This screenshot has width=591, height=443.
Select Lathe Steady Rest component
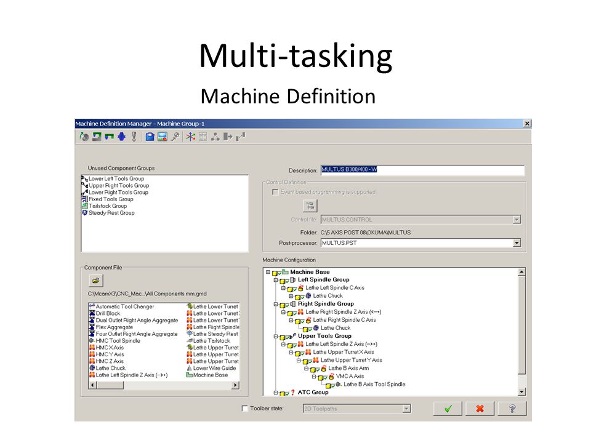point(215,333)
